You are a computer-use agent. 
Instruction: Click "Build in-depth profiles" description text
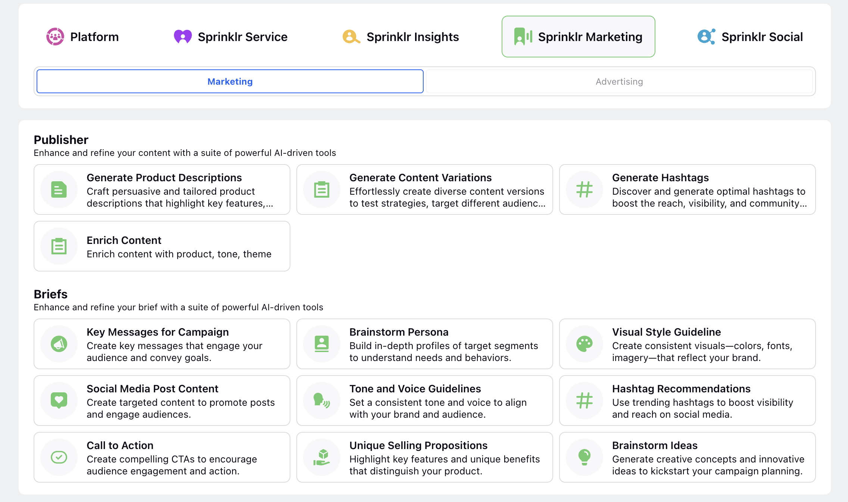[444, 352]
